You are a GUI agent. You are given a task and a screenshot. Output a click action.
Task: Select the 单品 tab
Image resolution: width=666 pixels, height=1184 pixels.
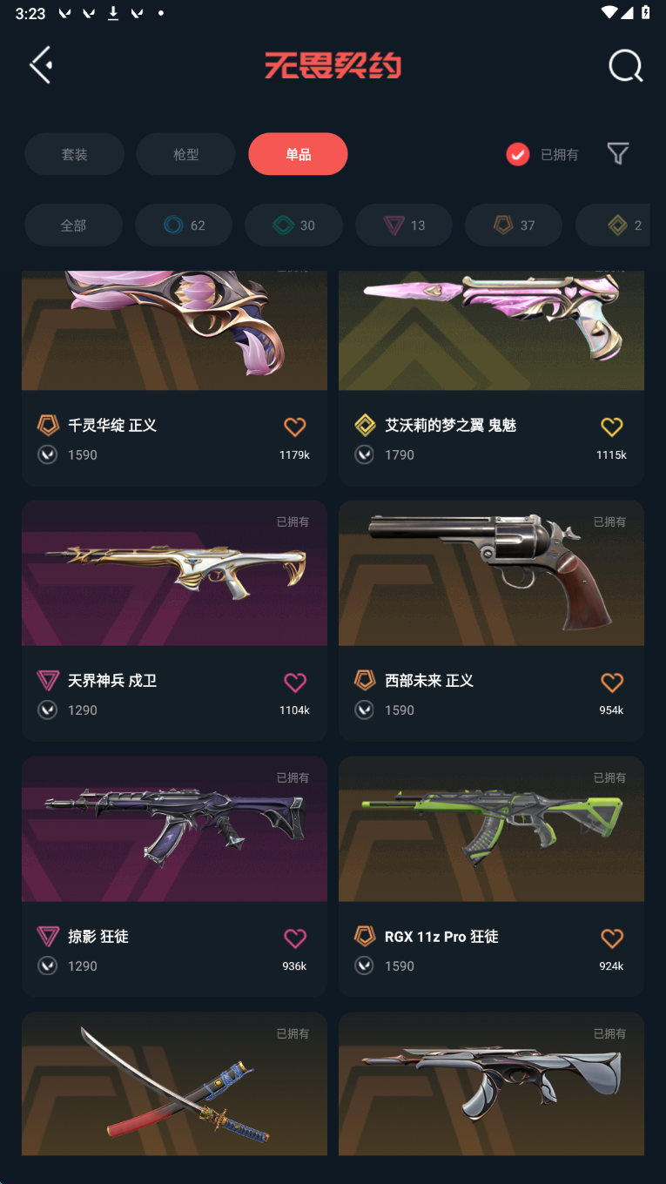(298, 154)
